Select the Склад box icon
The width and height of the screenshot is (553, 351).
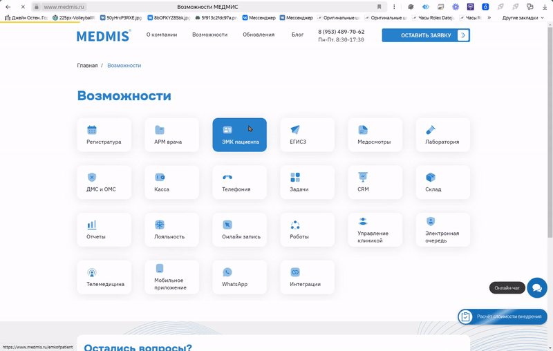pyautogui.click(x=431, y=178)
